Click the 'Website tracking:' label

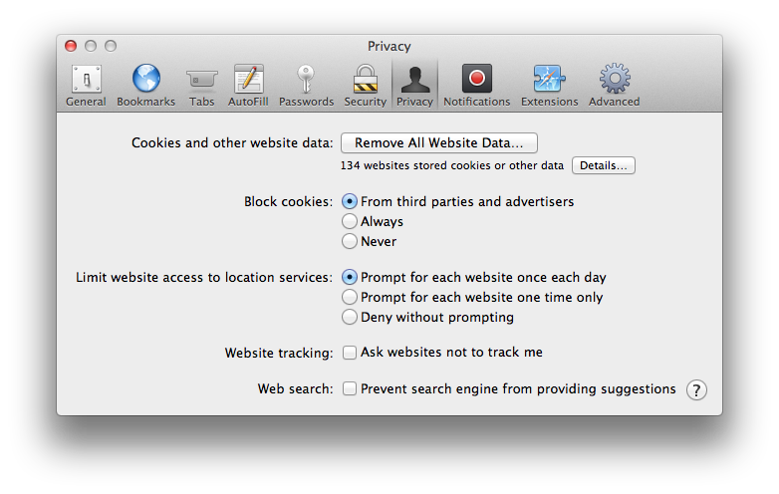coord(279,353)
